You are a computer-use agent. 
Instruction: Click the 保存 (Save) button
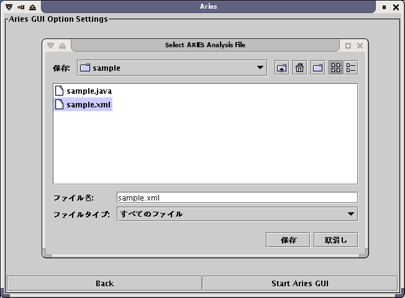pos(288,240)
